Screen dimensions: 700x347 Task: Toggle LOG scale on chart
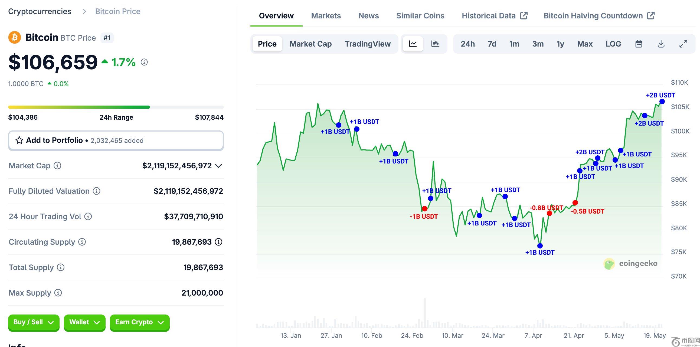[x=613, y=44]
